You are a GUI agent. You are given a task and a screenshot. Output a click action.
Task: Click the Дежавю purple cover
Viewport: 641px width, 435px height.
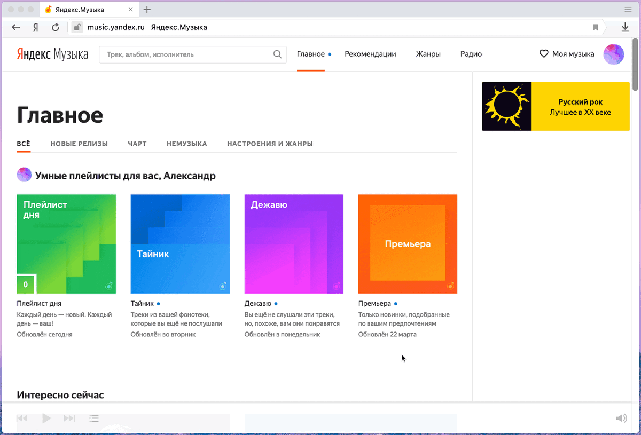pyautogui.click(x=294, y=244)
